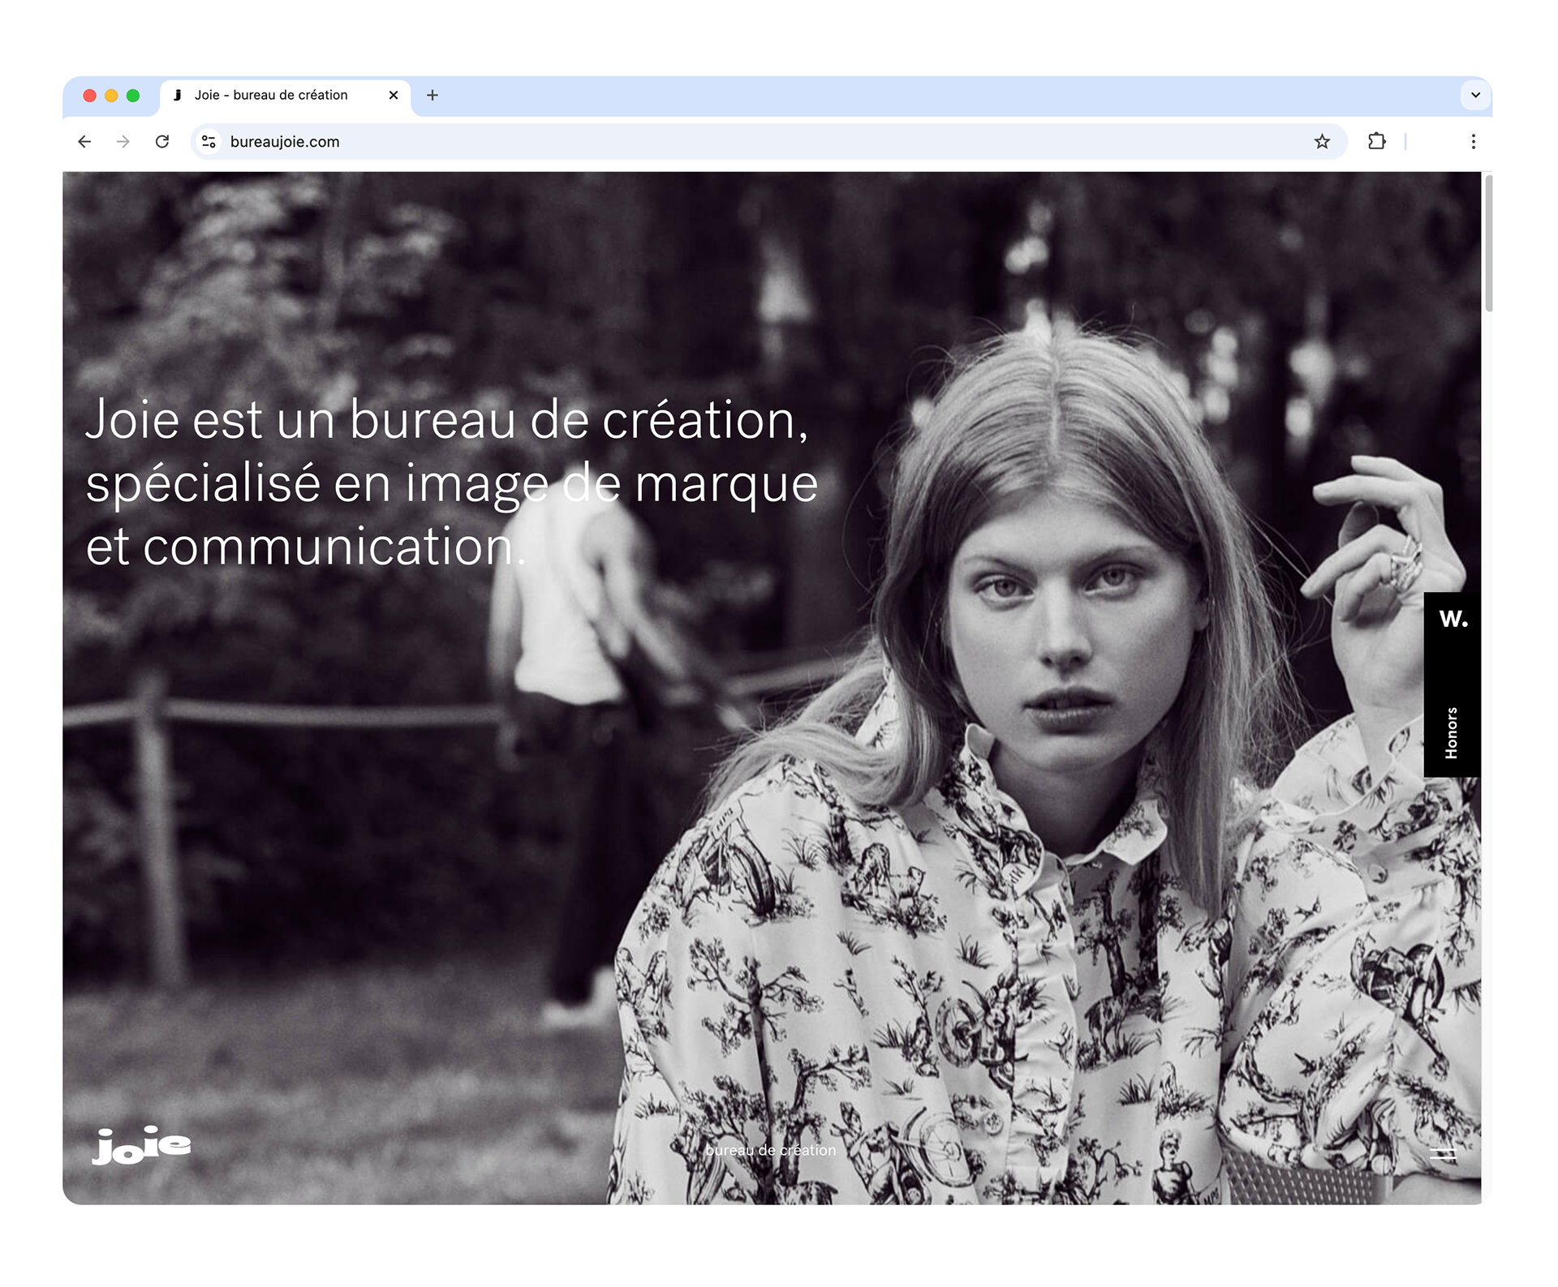
Task: Open the site's hamburger menu
Action: tap(1443, 1153)
